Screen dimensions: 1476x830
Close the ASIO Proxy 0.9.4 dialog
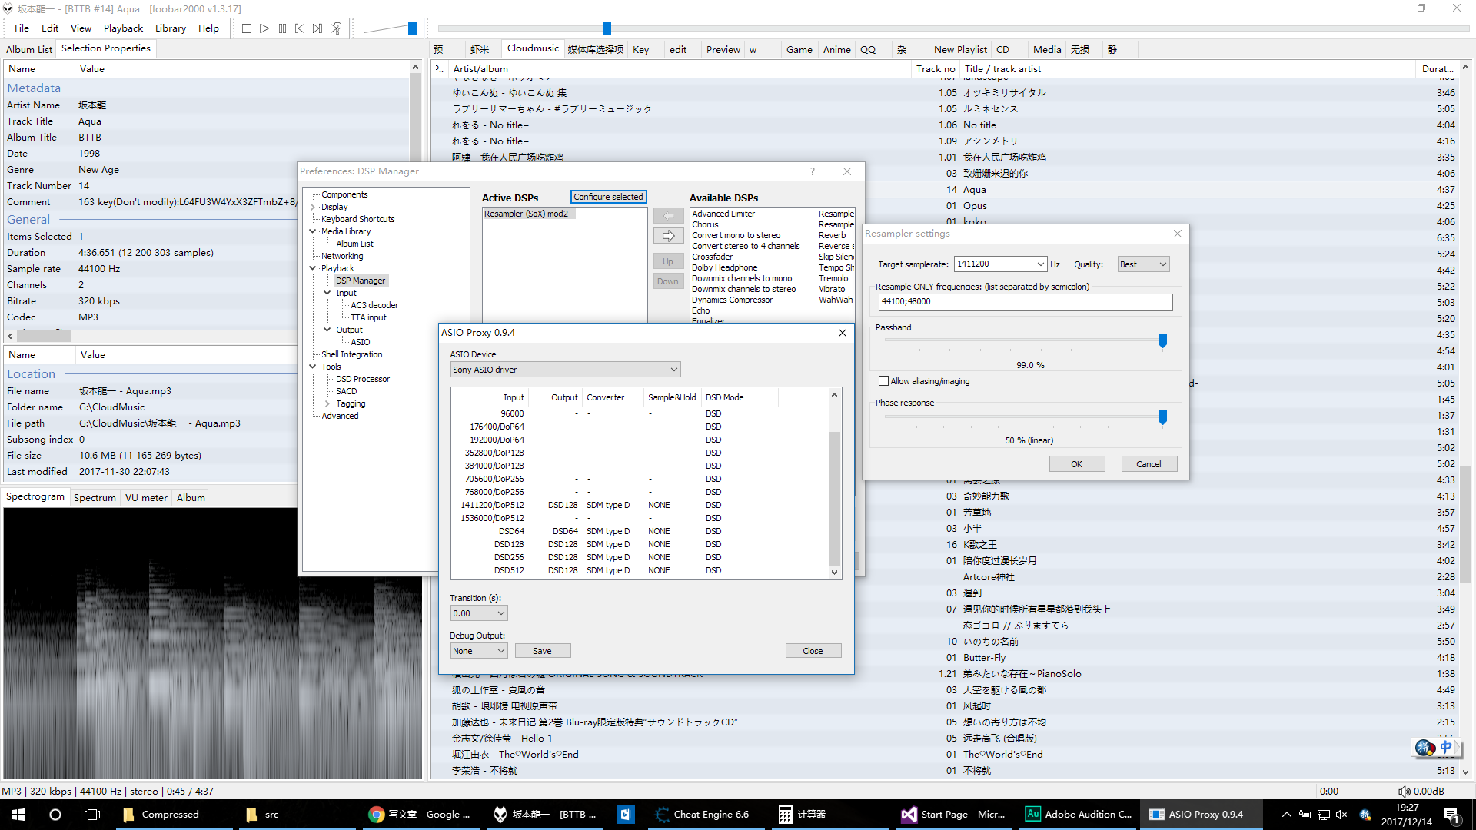[843, 333]
